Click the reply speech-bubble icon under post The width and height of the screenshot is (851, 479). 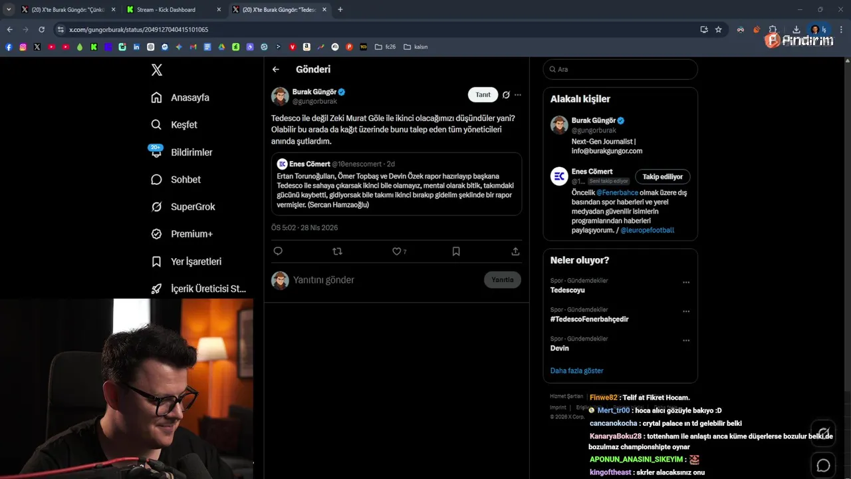pos(278,251)
